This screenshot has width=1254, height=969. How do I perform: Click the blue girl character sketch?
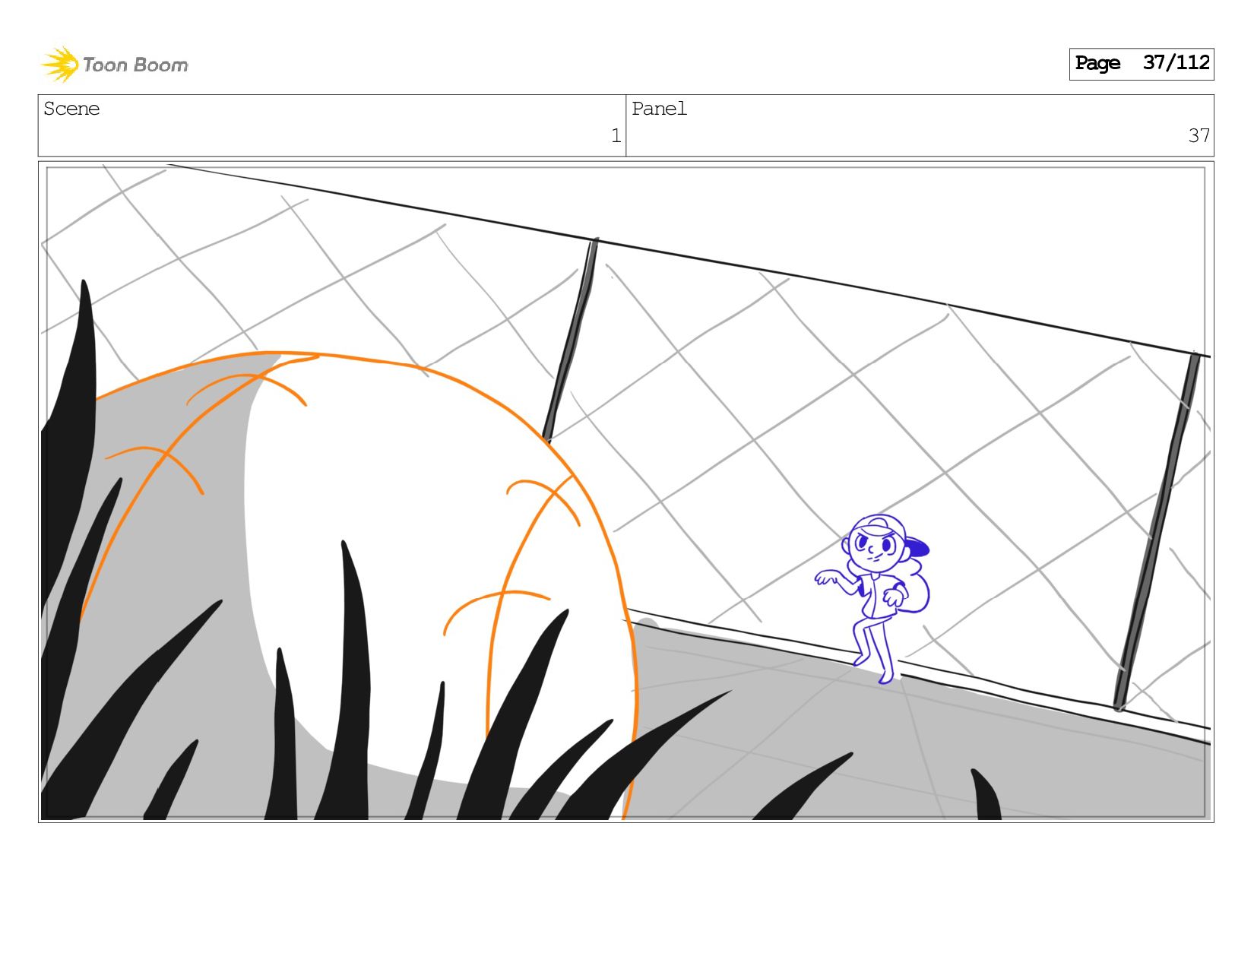tap(872, 599)
